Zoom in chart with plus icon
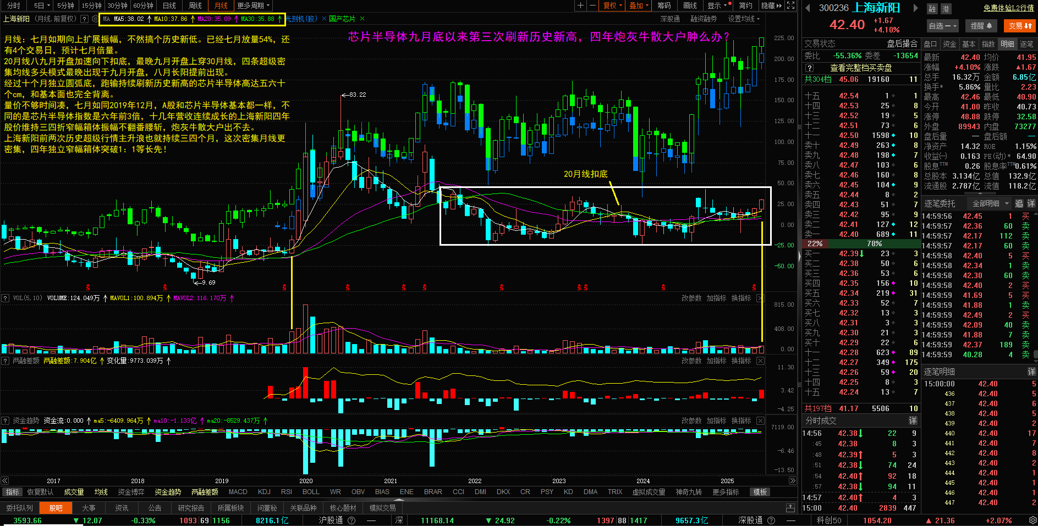Screen dimensions: 1038x526 [x=580, y=5]
